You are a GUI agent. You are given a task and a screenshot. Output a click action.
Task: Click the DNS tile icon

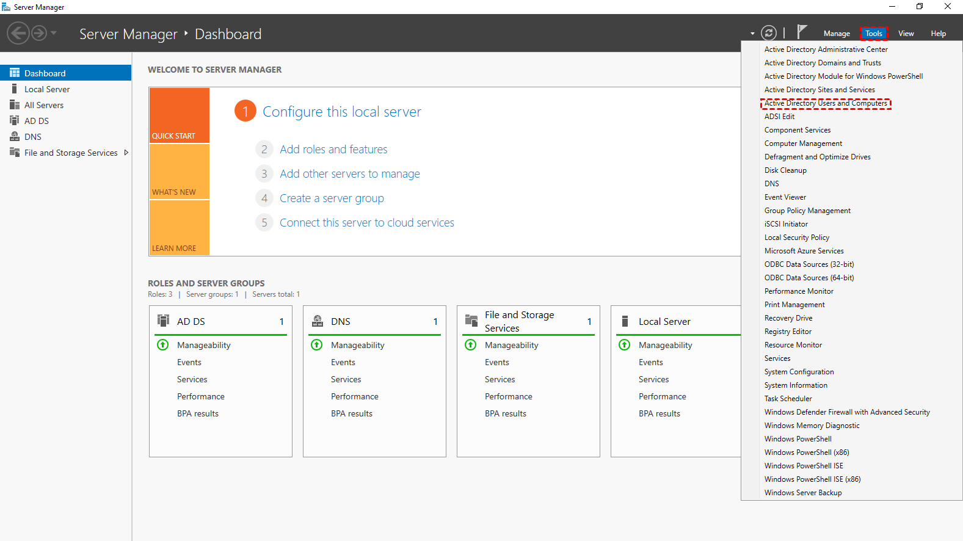click(x=318, y=321)
